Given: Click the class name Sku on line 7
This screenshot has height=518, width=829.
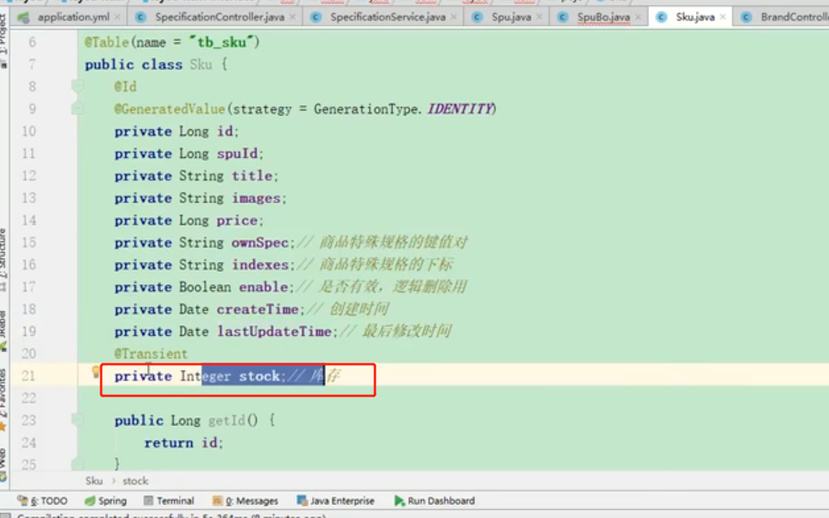Looking at the screenshot, I should pos(201,64).
